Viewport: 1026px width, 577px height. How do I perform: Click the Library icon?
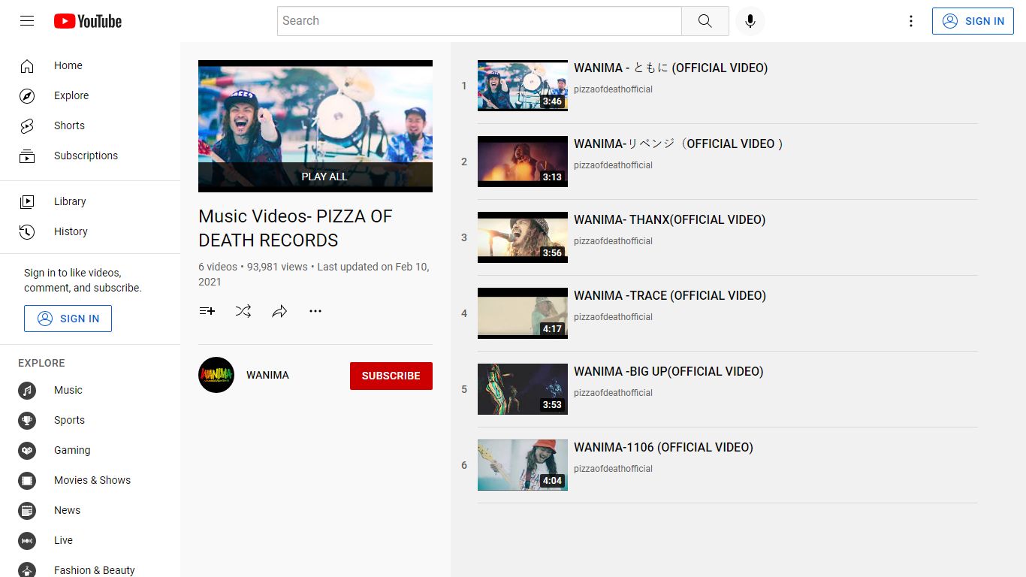click(x=27, y=201)
